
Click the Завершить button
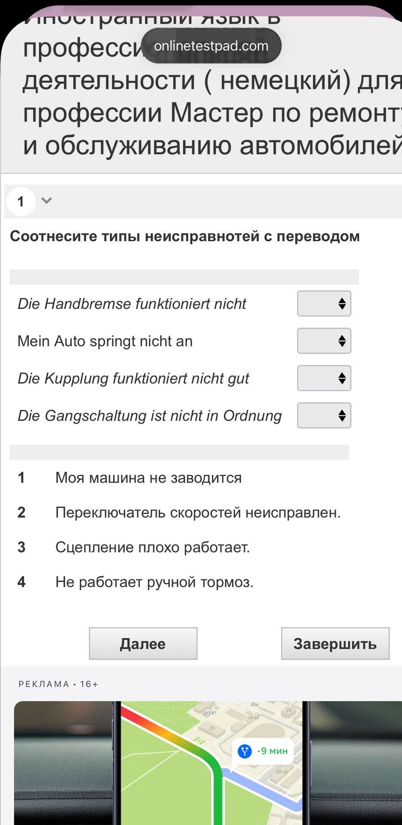(x=335, y=644)
